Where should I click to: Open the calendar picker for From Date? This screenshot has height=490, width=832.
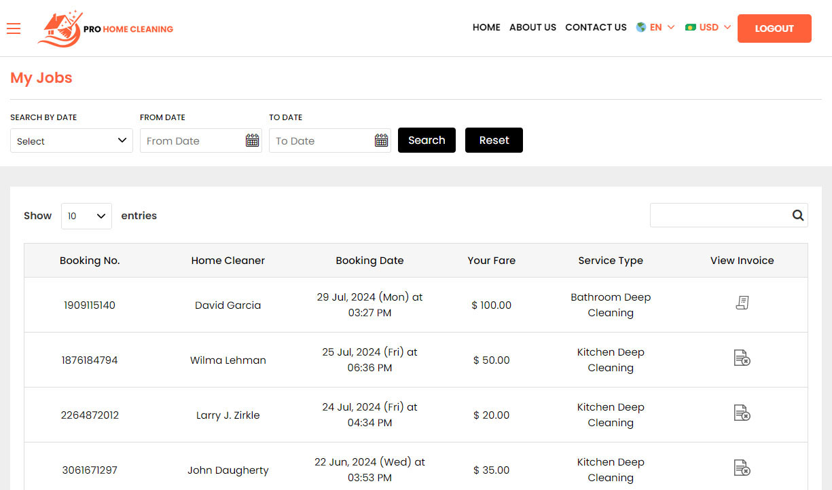point(252,140)
